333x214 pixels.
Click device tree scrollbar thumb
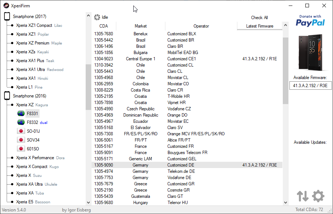point(88,87)
